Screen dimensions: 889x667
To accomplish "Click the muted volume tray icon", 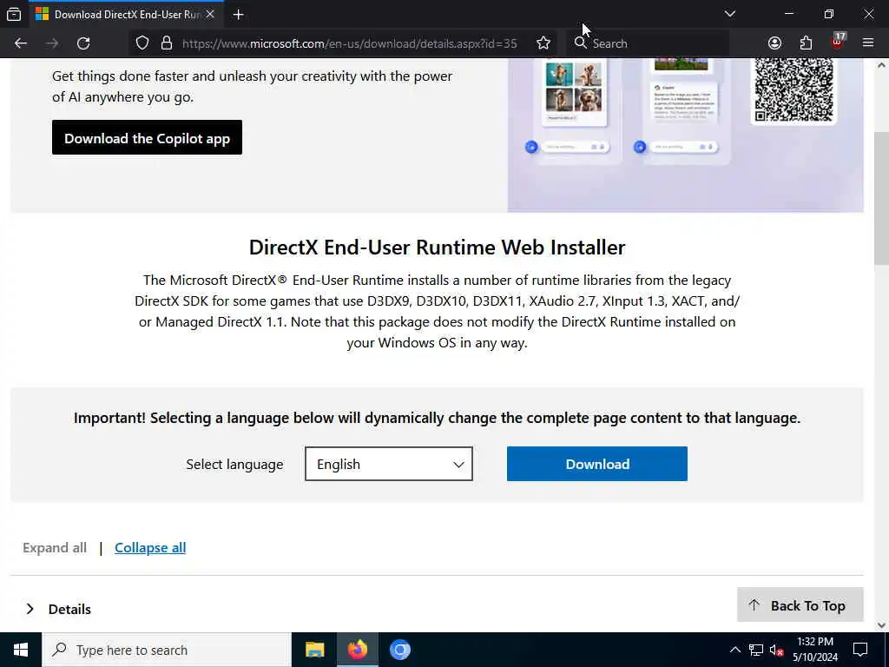I will click(777, 650).
